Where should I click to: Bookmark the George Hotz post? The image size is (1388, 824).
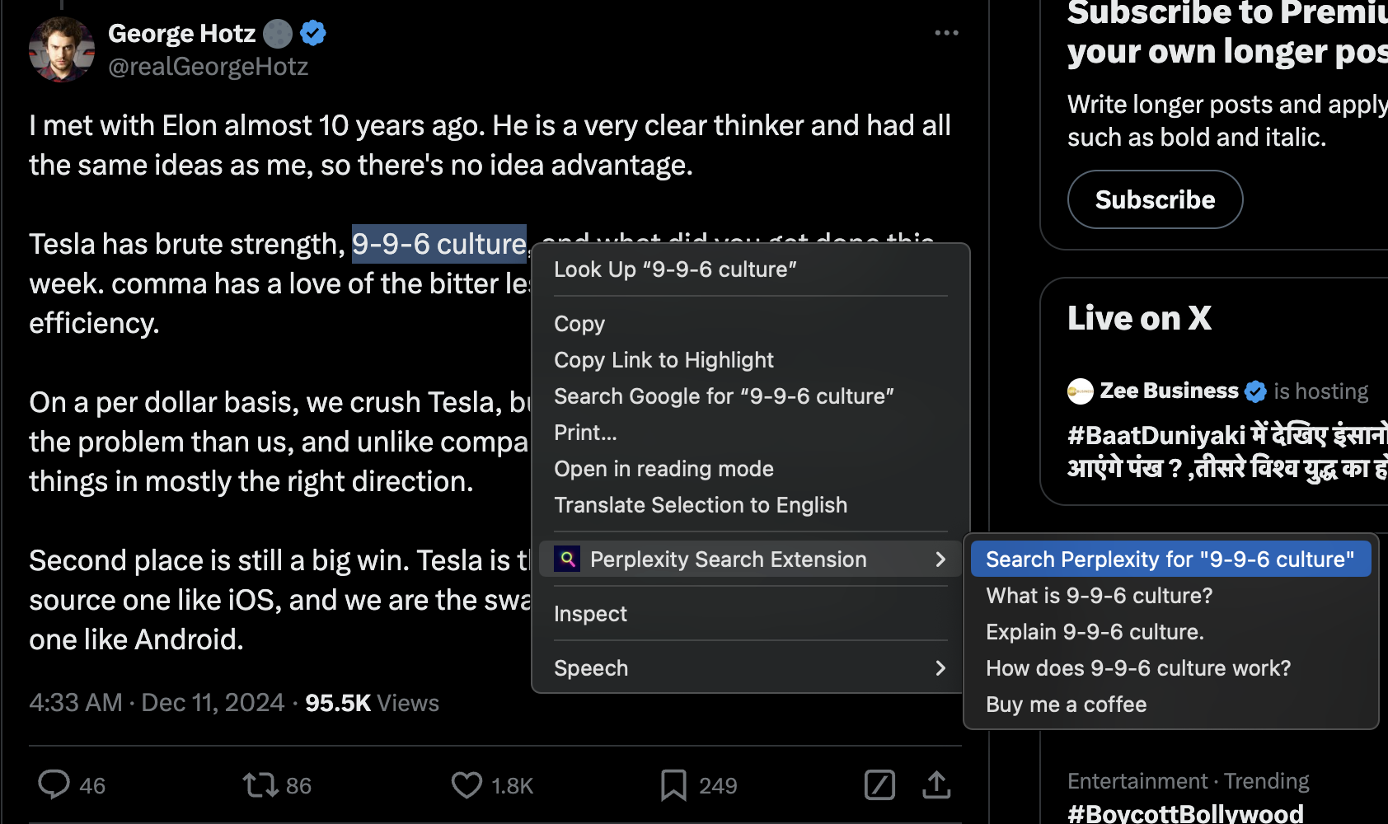673,784
